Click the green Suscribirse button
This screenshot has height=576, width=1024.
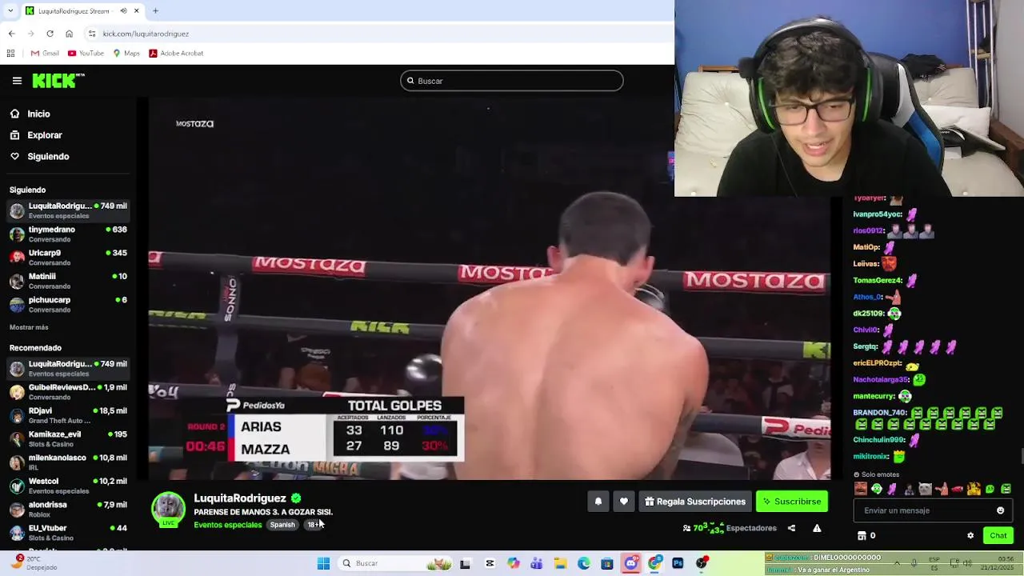[792, 502]
